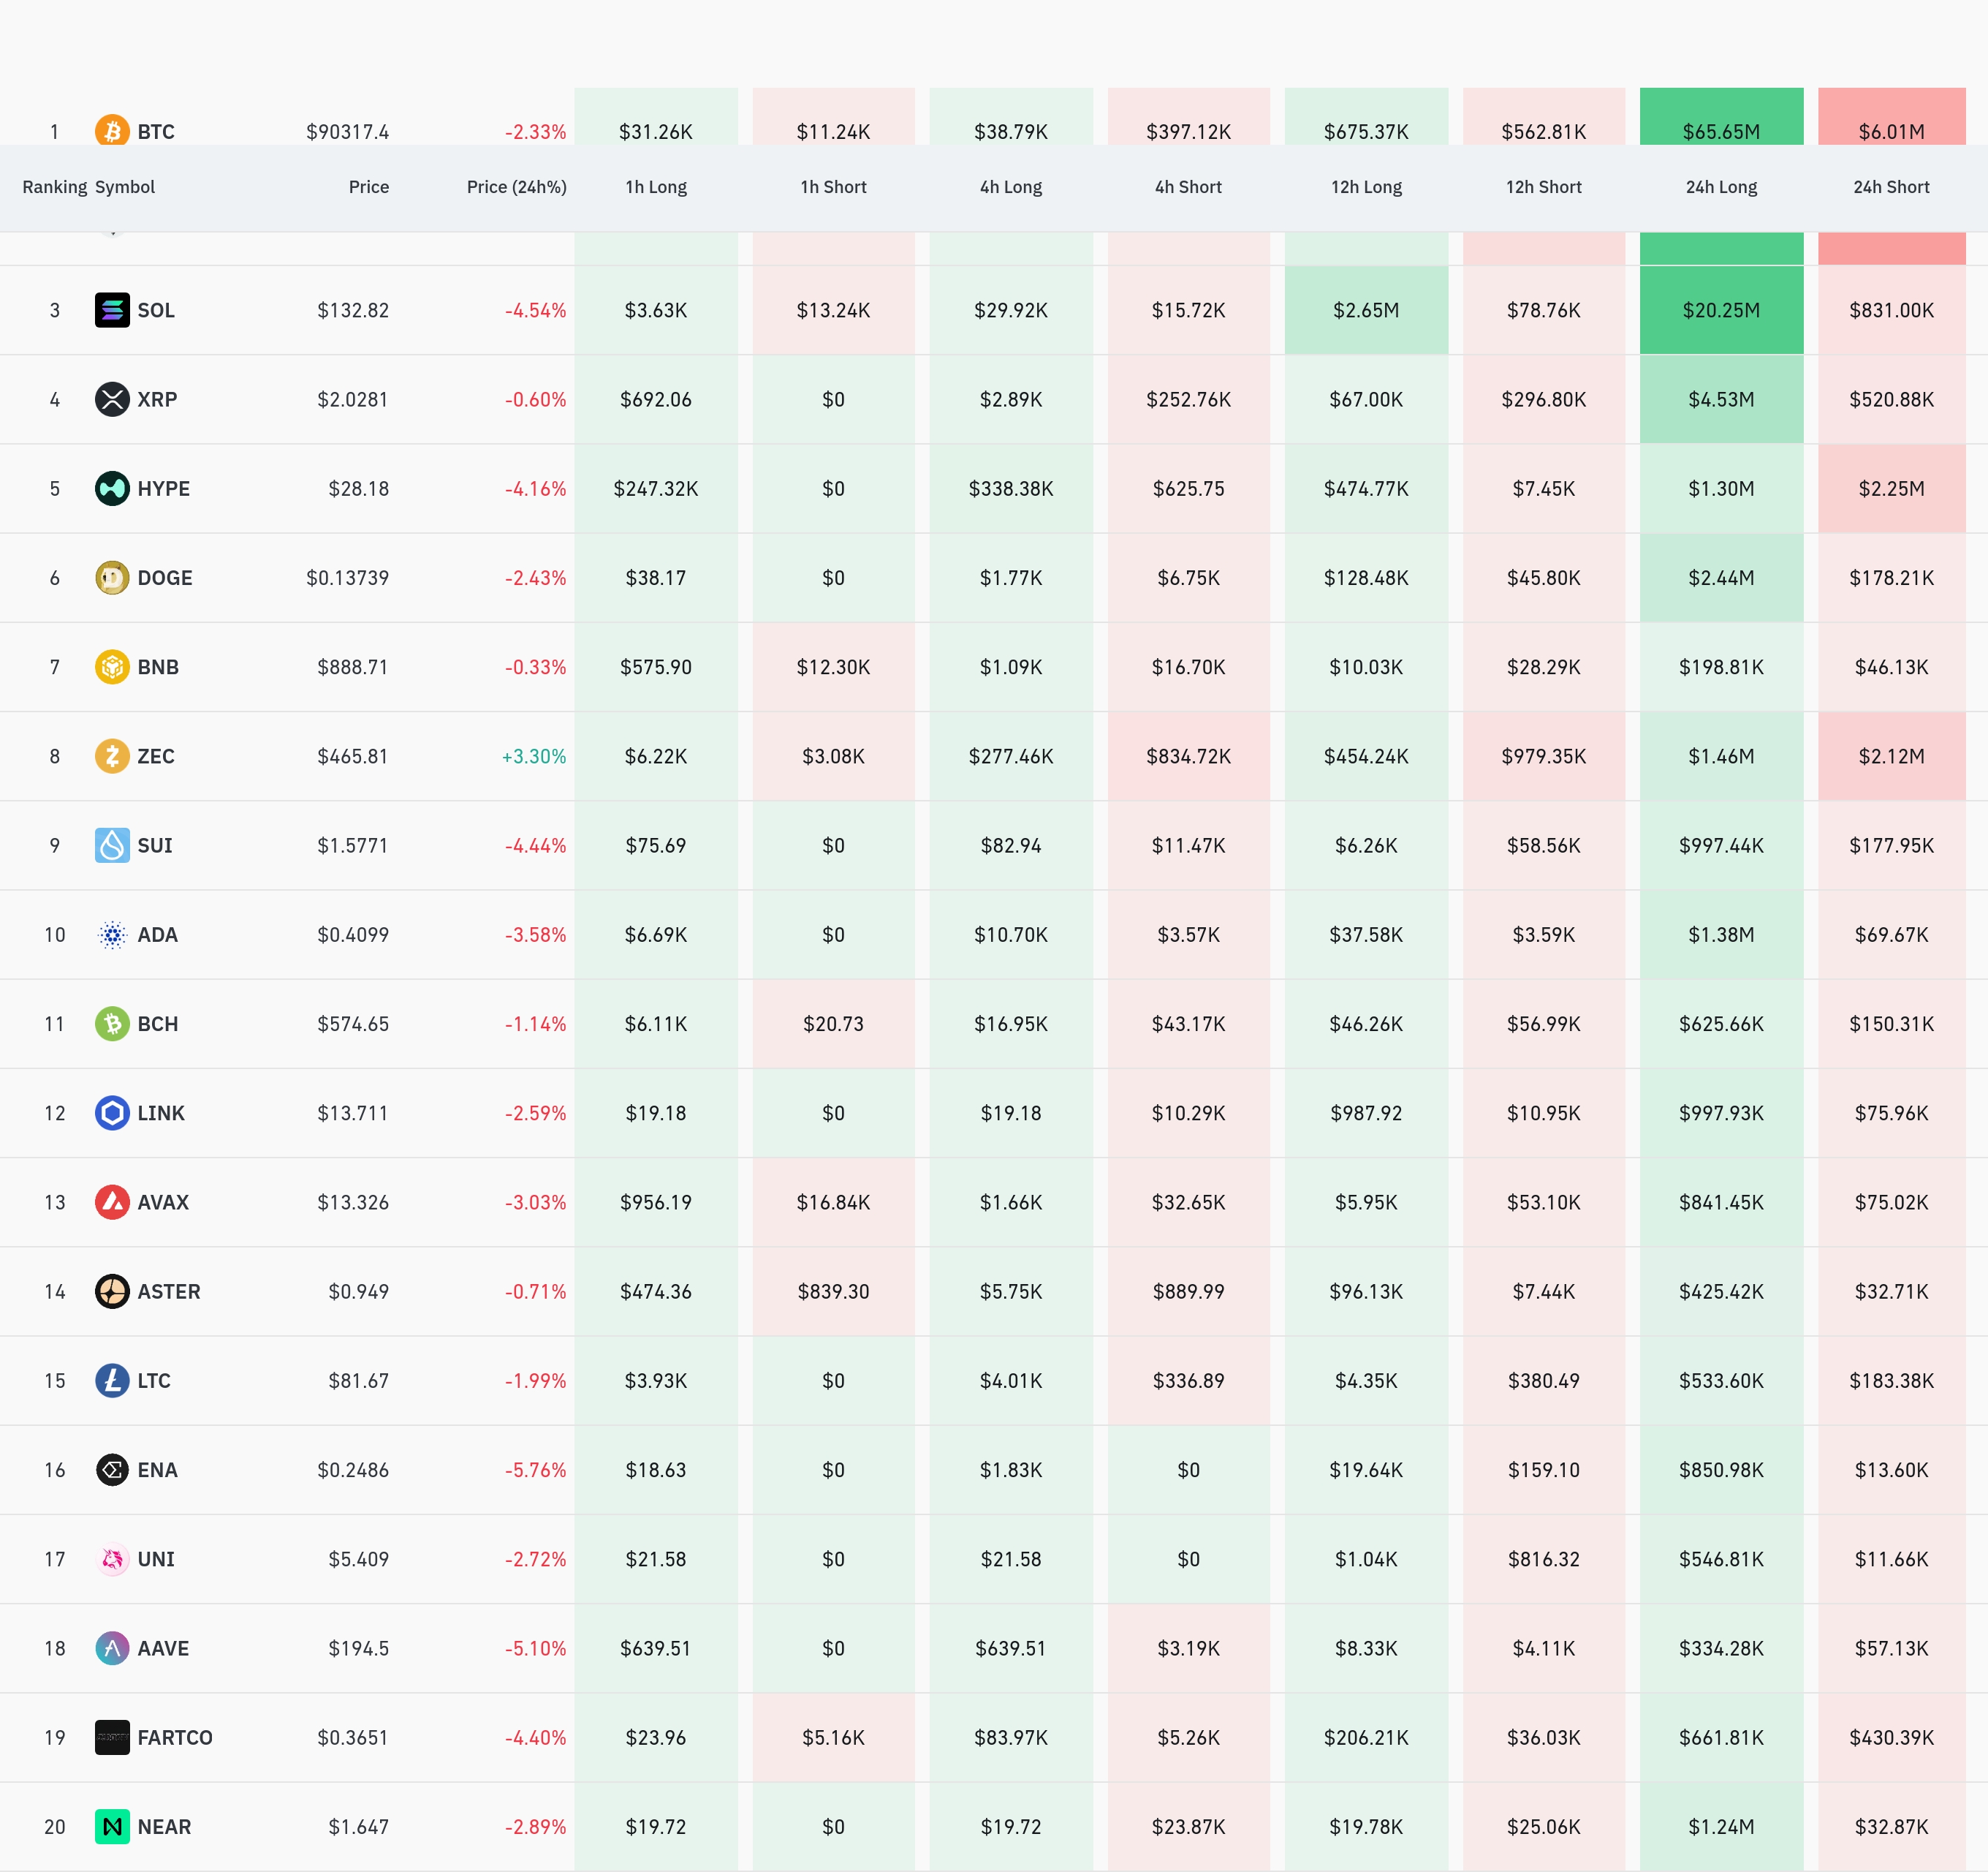
Task: Click the Uniswap UNI icon
Action: pyautogui.click(x=112, y=1559)
